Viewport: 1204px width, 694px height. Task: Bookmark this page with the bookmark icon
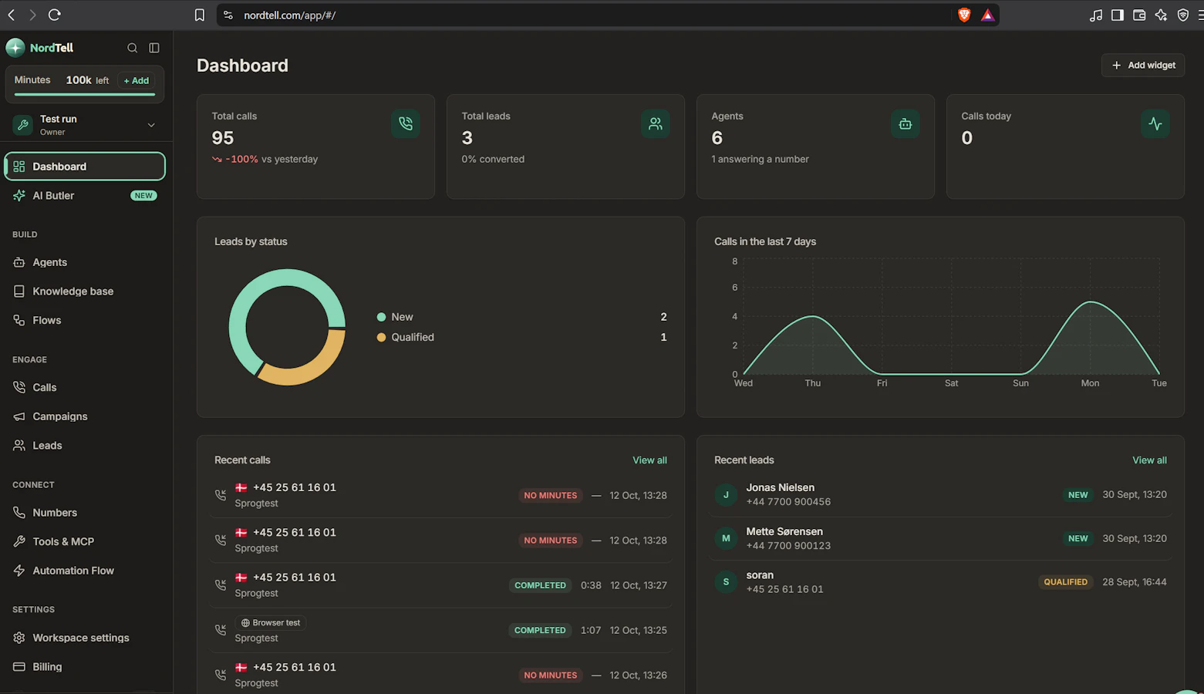199,15
